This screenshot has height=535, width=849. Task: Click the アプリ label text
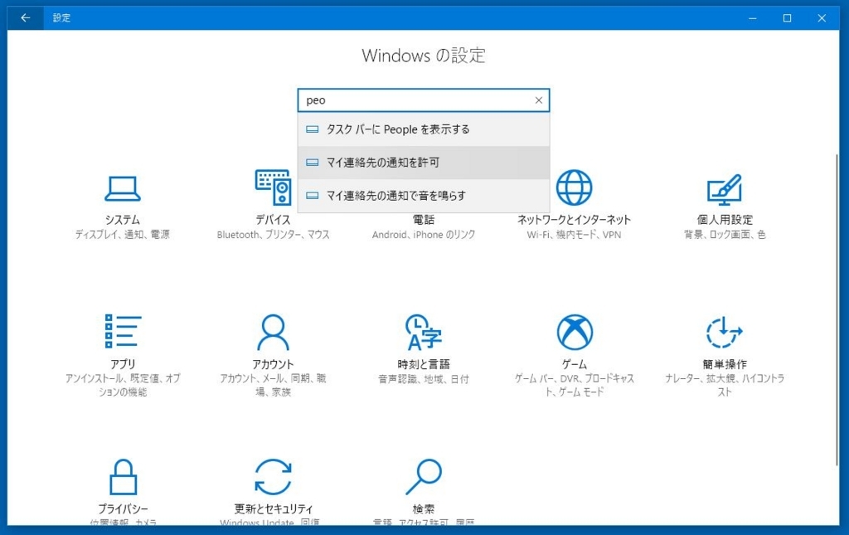[x=123, y=364]
